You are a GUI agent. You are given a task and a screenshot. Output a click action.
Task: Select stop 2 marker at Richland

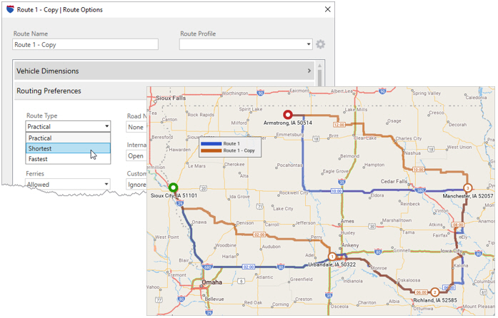click(435, 292)
